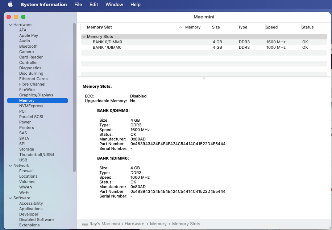Collapse the Software section in sidebar

point(10,198)
